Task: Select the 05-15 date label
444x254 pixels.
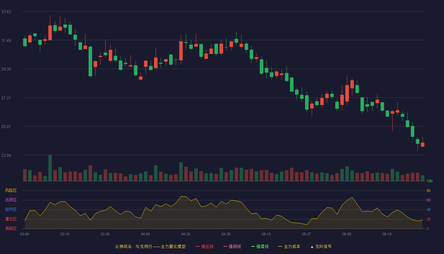Action: click(266, 234)
